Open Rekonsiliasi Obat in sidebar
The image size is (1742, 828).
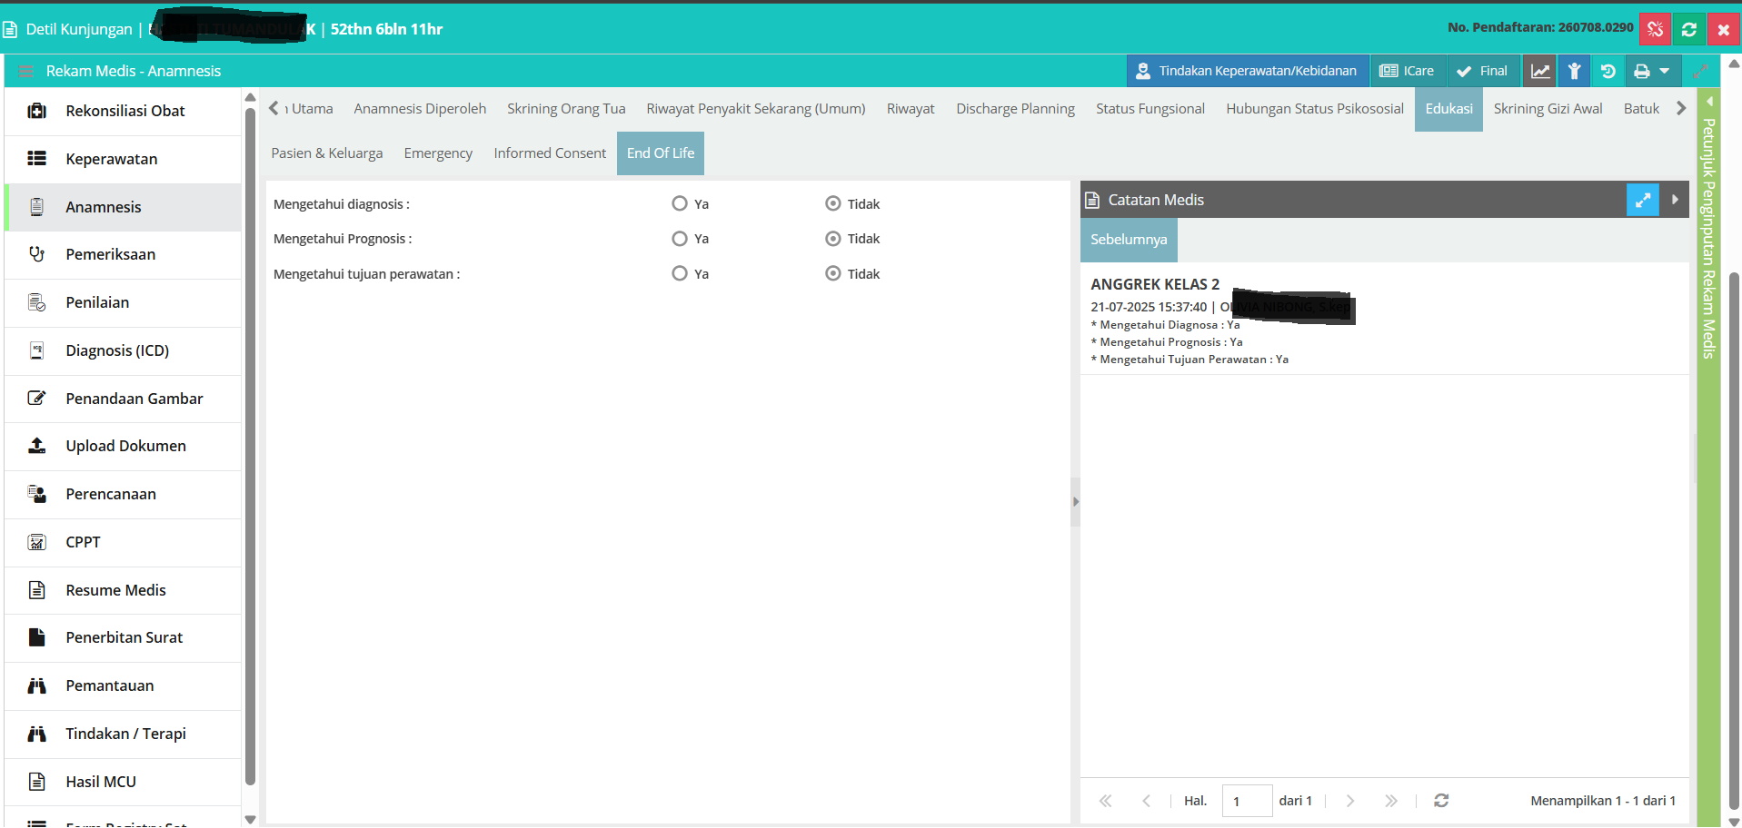123,111
